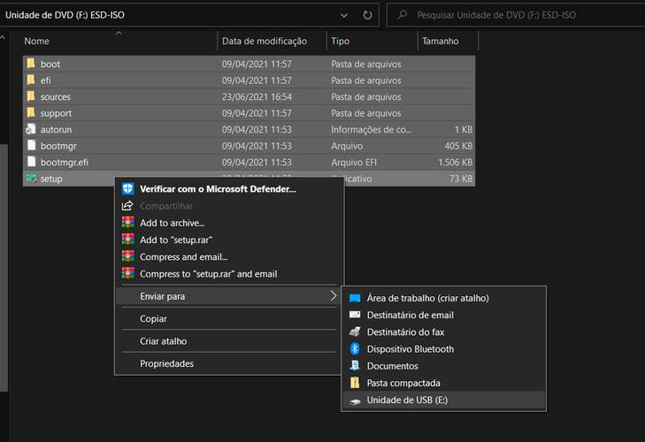Screen dimensions: 645x442
Task: Select the "setup" file name
Action: click(51, 179)
